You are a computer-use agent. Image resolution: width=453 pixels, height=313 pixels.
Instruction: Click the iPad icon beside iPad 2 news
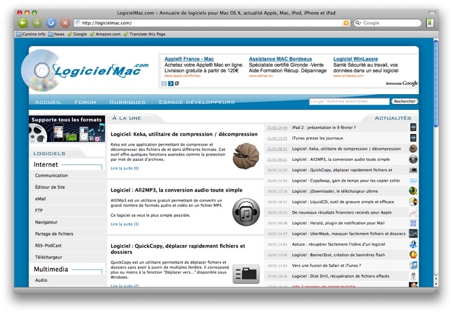[414, 127]
